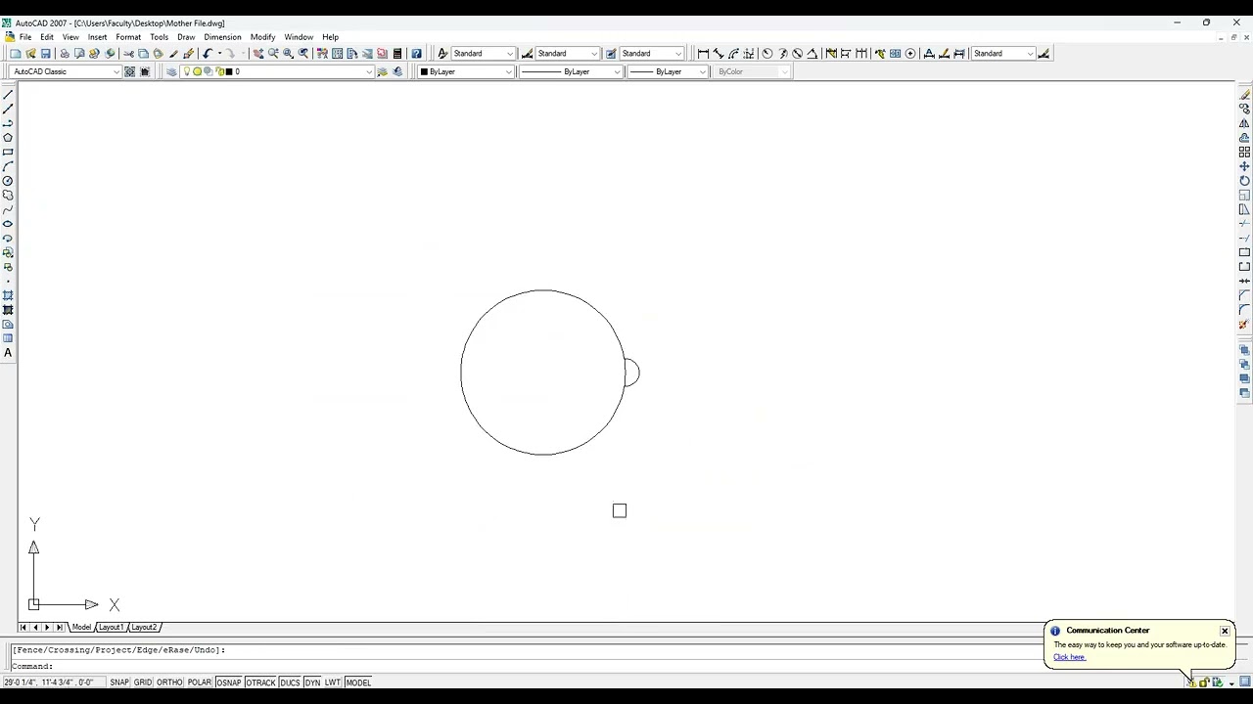Click the first-tab navigation arrow

tap(23, 627)
